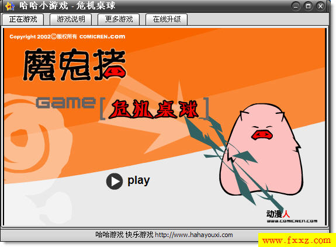The width and height of the screenshot is (336, 247).
Task: Open the 正在游戏 tab
Action: pos(23,19)
